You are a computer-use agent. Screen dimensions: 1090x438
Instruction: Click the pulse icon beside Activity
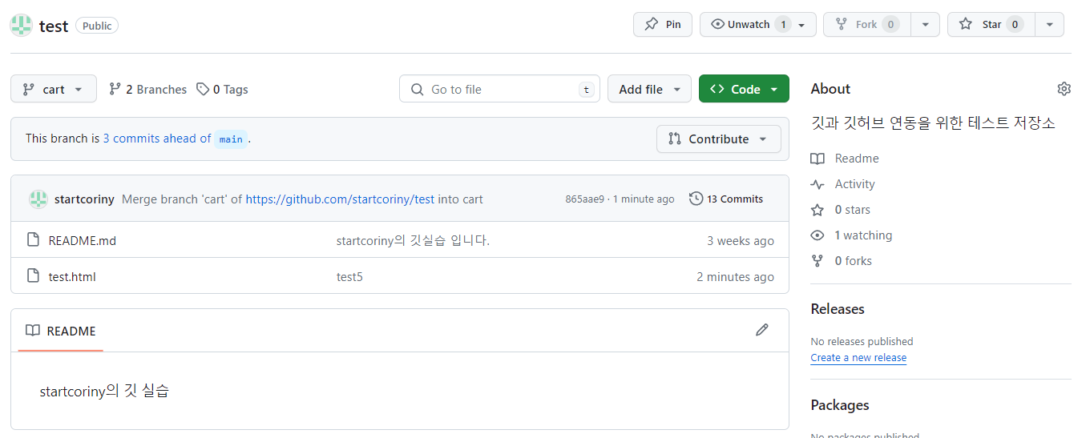[x=817, y=184]
